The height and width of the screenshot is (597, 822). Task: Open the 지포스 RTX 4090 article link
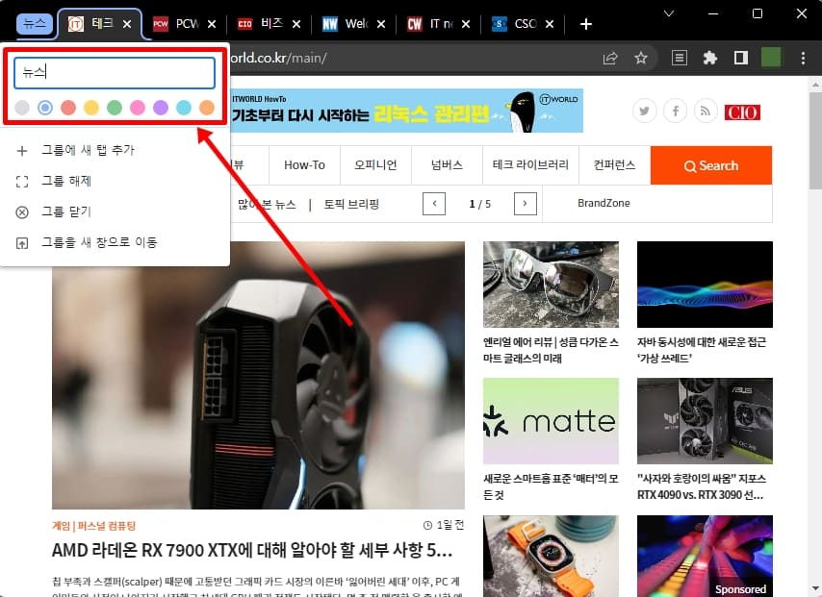coord(702,486)
